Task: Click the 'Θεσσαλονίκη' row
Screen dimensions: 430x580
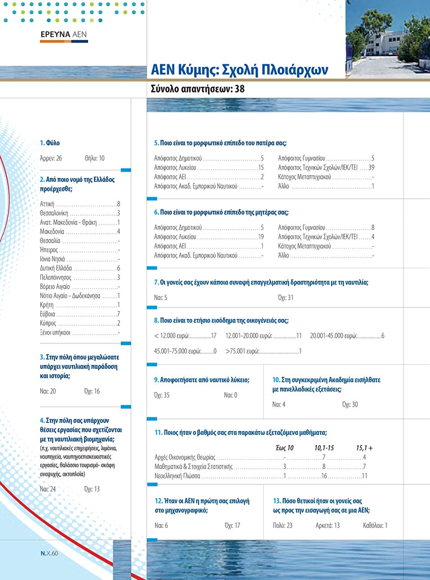Action: pos(80,213)
